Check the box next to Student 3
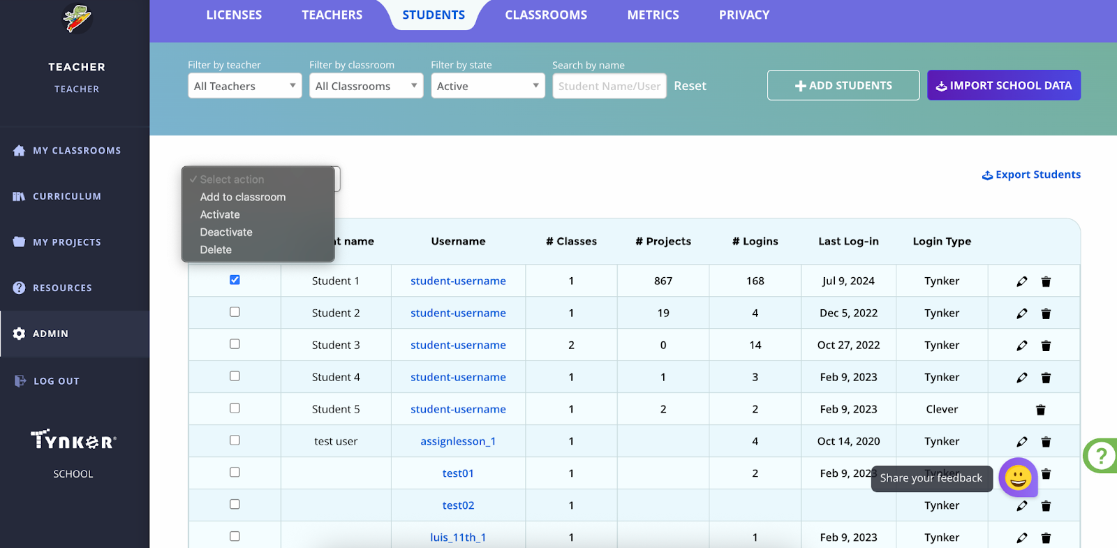1117x548 pixels. [x=235, y=344]
